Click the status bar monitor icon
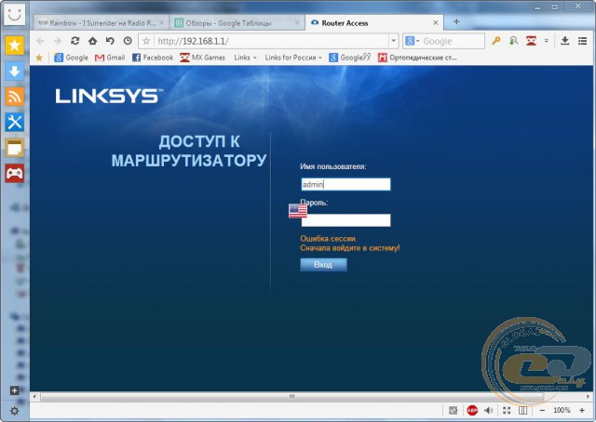 454,410
